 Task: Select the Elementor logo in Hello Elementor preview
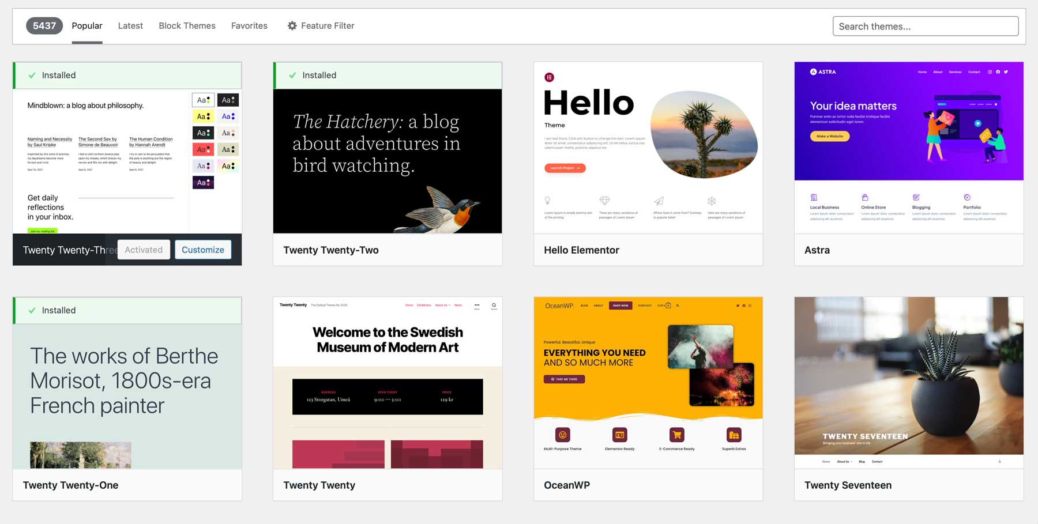point(549,77)
